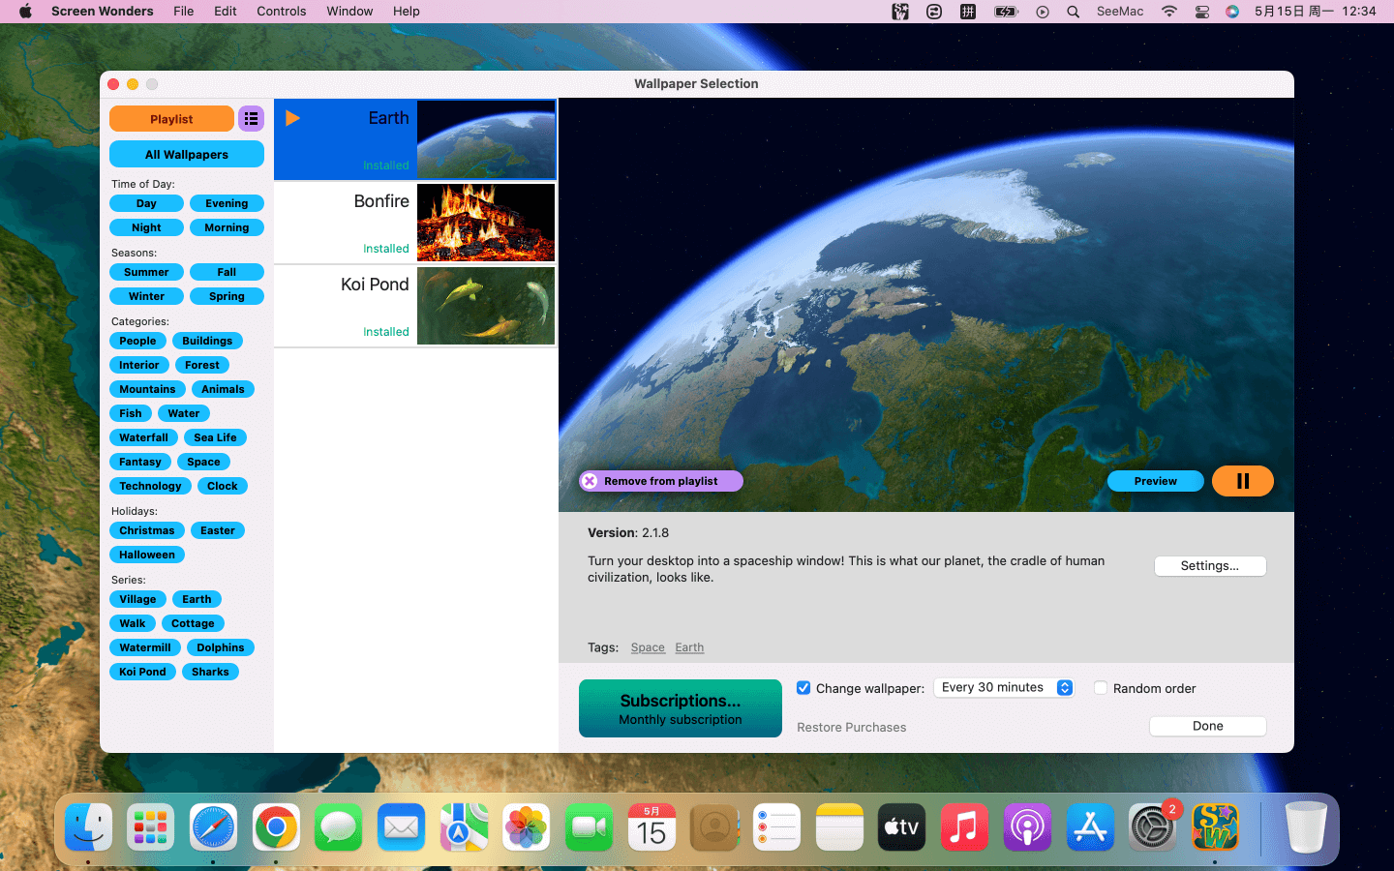Viewport: 1394px width, 871px height.
Task: Toggle the Night time-of-day filter
Action: pyautogui.click(x=146, y=227)
